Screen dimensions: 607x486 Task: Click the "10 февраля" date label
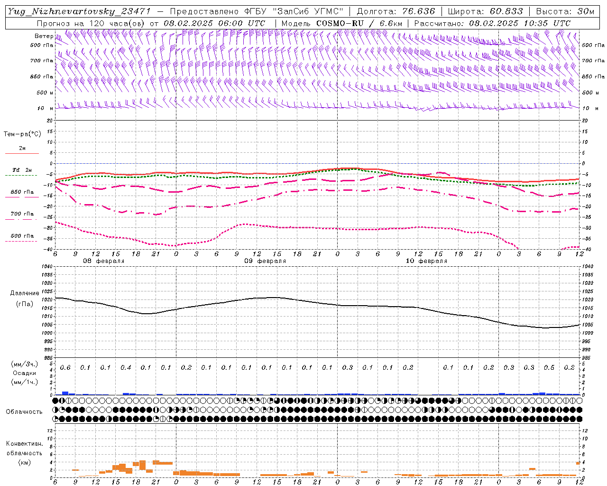[x=426, y=261]
